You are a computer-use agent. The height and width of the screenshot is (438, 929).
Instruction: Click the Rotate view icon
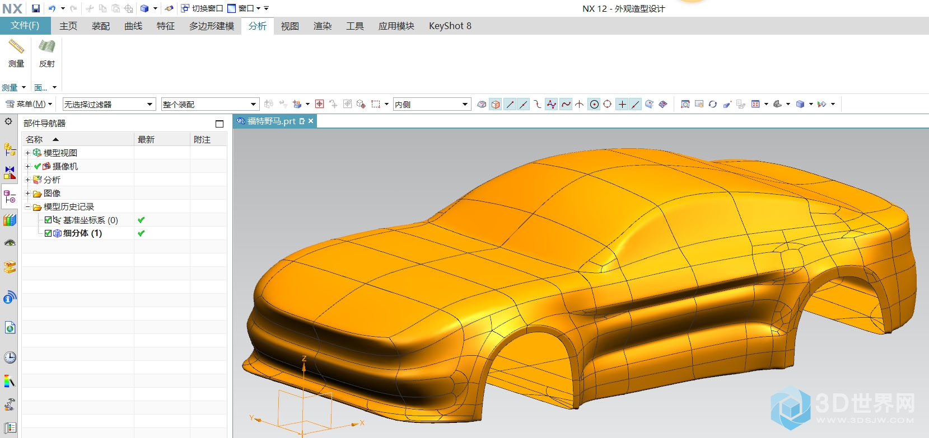[713, 104]
